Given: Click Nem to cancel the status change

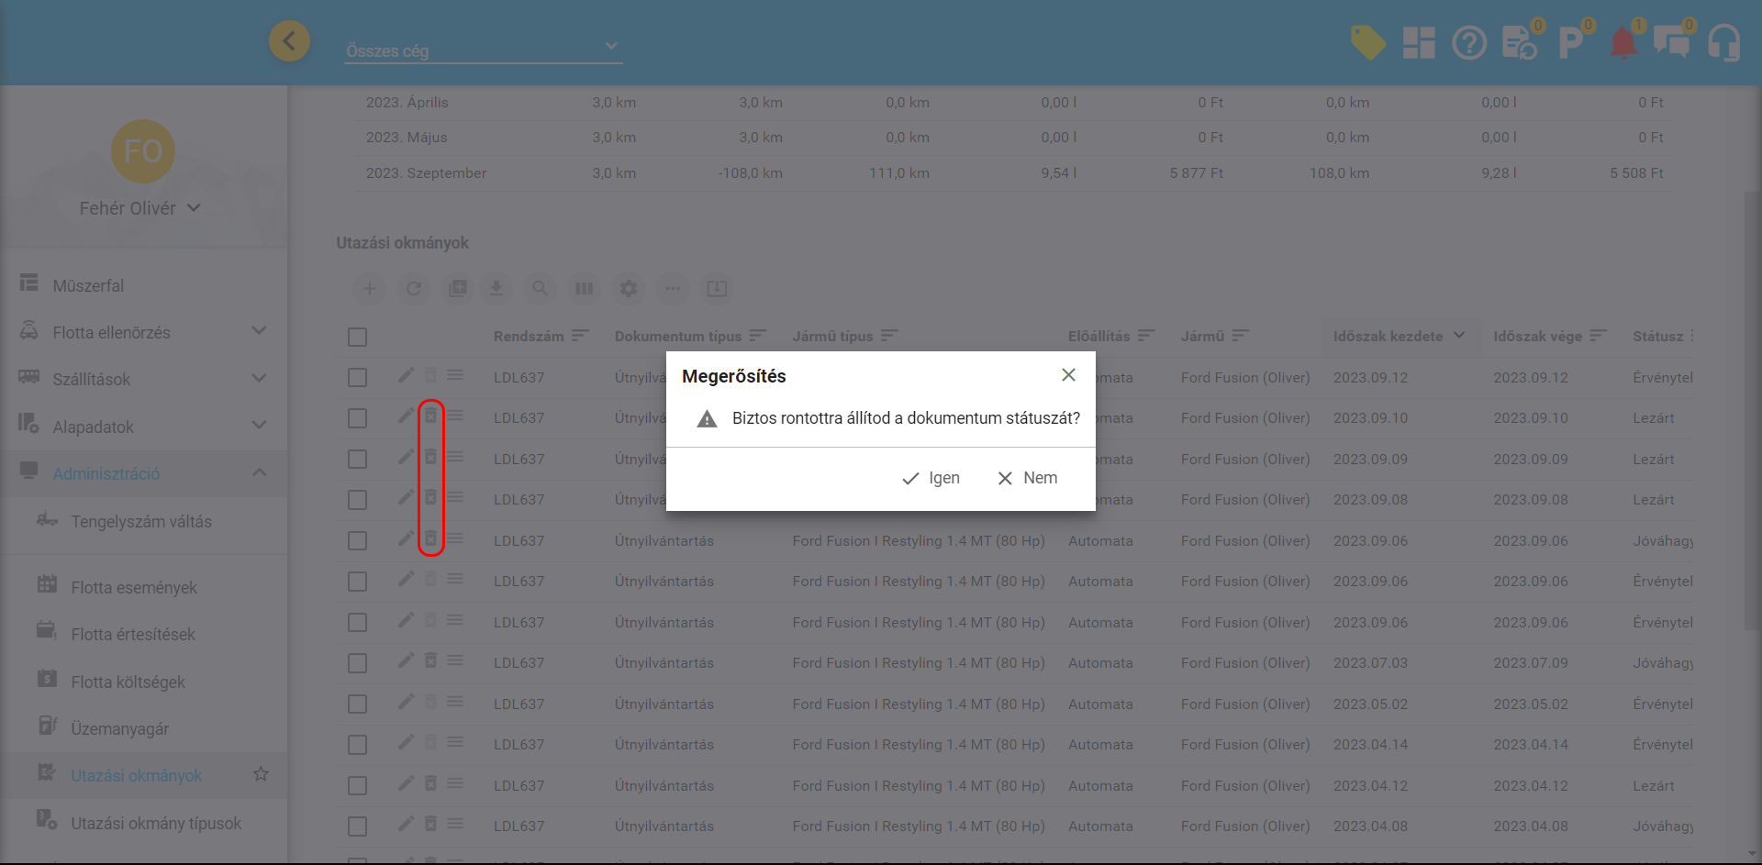Looking at the screenshot, I should (1027, 478).
